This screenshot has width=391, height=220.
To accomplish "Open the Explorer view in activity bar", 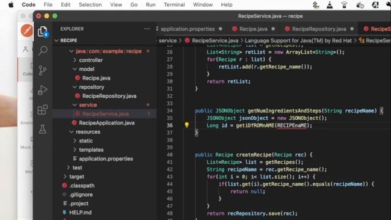I will coord(43,32).
